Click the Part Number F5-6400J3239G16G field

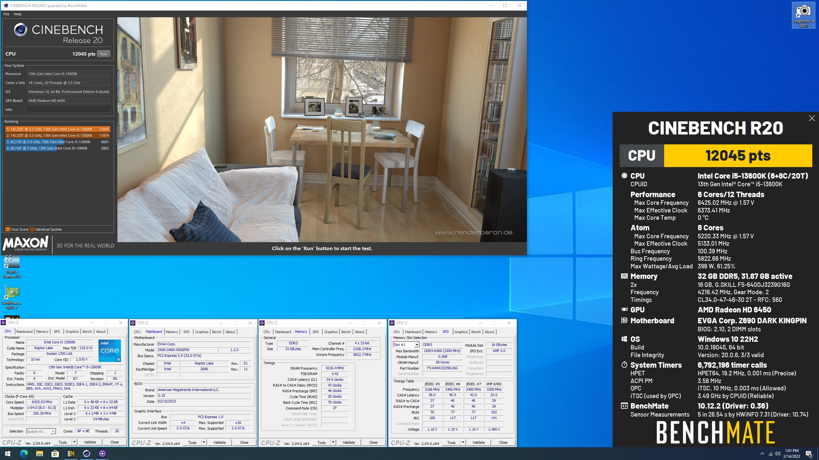click(442, 368)
